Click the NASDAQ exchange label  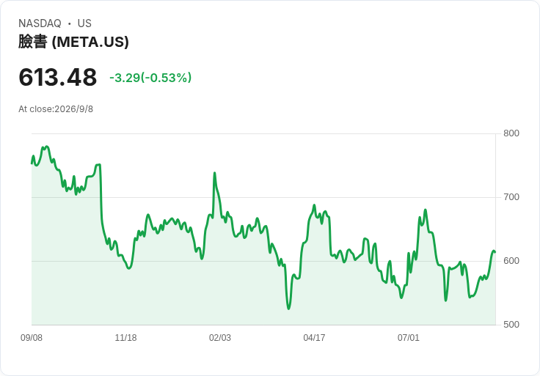click(x=40, y=23)
